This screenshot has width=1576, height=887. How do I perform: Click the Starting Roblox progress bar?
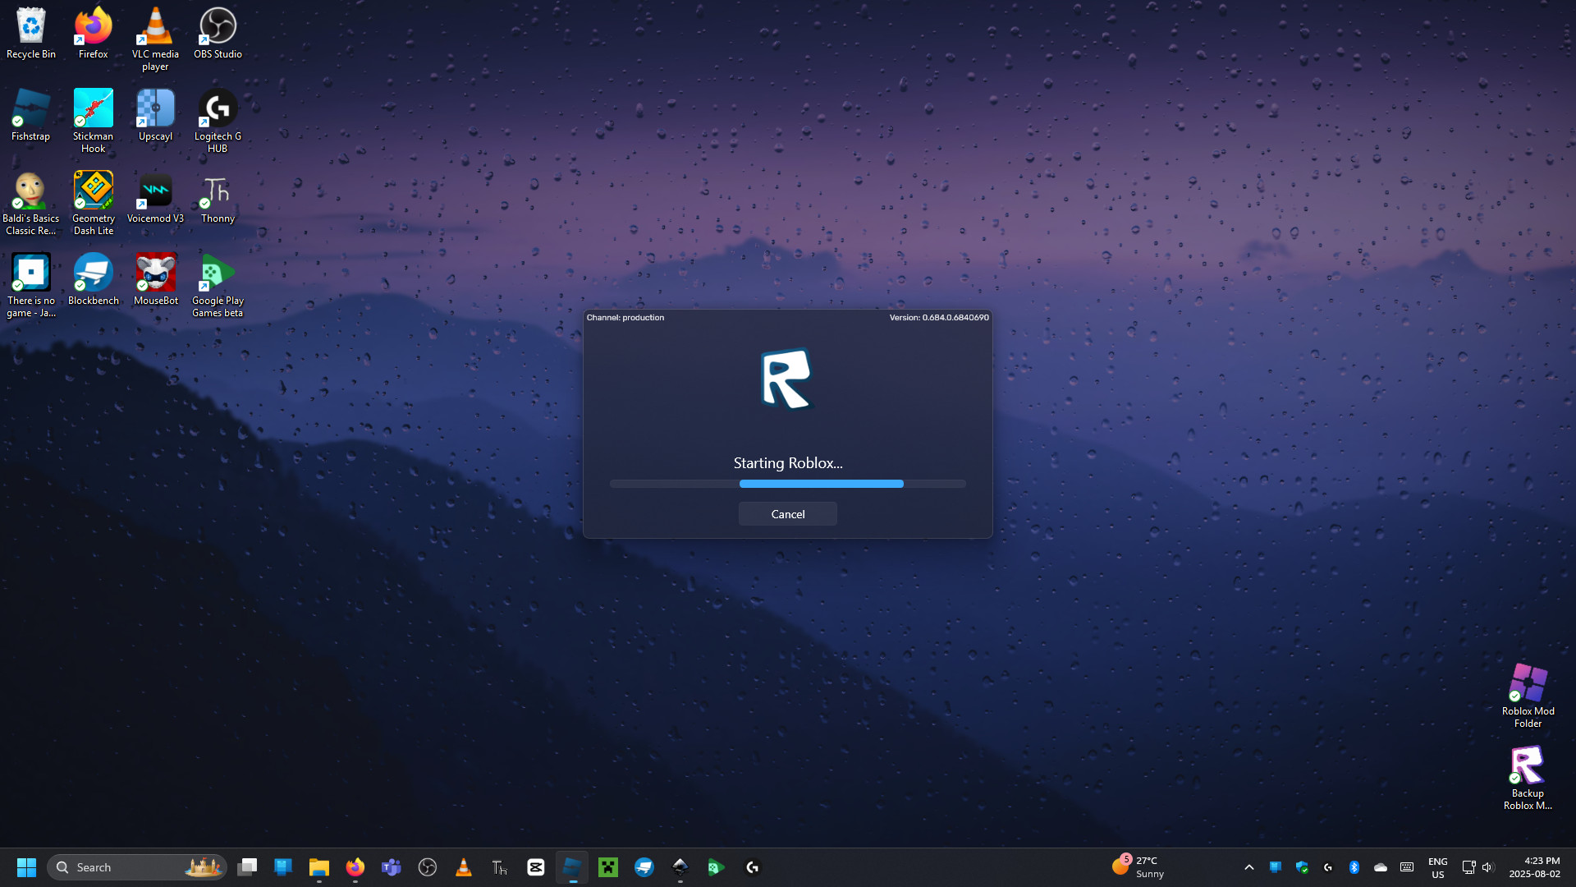click(x=787, y=484)
